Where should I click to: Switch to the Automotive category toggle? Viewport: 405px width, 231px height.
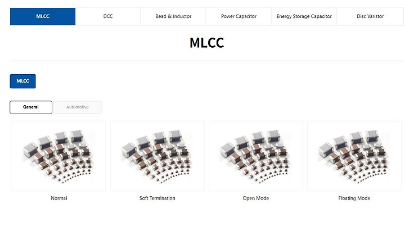78,107
